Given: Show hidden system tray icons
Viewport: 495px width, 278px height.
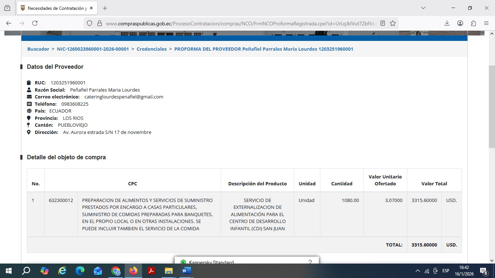Looking at the screenshot, I should pyautogui.click(x=417, y=271).
